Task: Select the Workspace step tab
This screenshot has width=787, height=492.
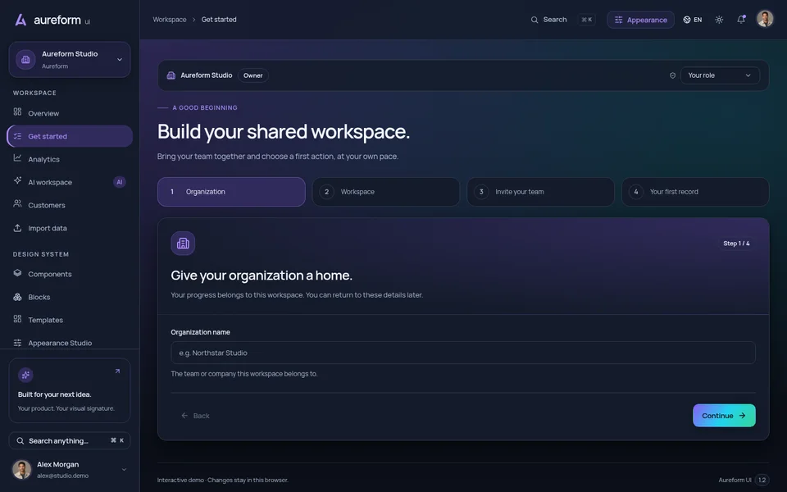Action: pos(386,192)
